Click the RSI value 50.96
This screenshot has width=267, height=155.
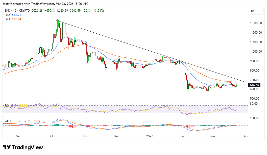23,105
